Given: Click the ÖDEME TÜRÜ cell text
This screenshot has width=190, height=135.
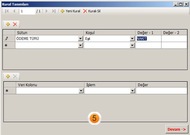Looking at the screenshot, I should (x=28, y=39).
